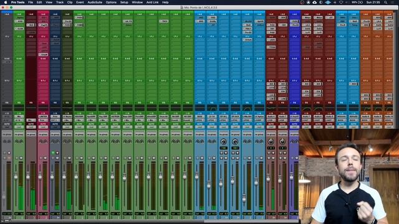399x224 pixels.
Task: Open group selector on olive track
Action: (x=67, y=134)
